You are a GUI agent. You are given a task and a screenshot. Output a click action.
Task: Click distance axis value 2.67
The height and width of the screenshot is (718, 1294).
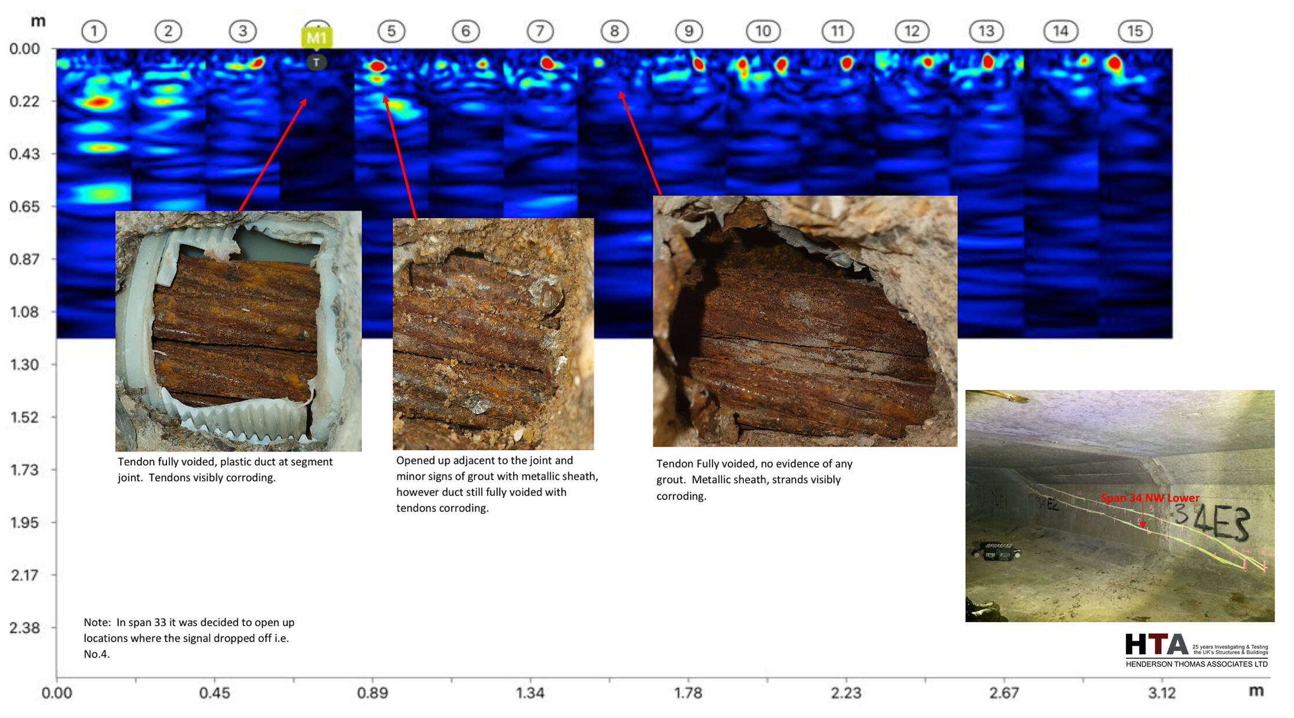tap(1004, 693)
